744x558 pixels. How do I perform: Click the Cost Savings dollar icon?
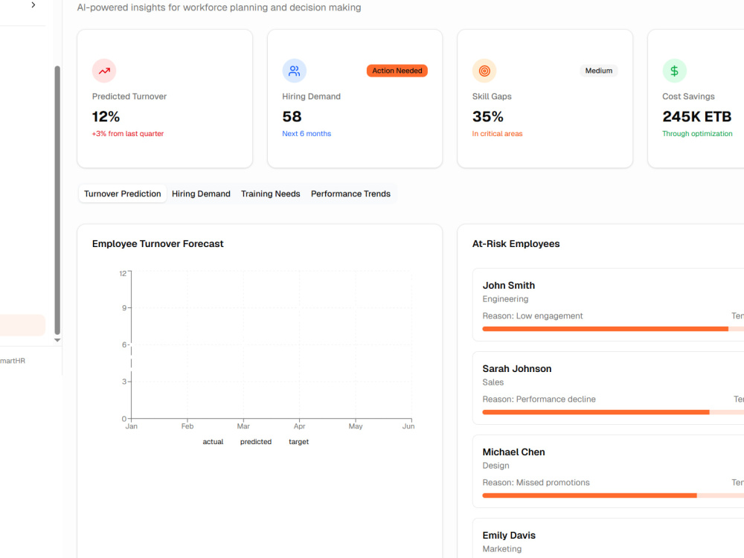click(674, 71)
